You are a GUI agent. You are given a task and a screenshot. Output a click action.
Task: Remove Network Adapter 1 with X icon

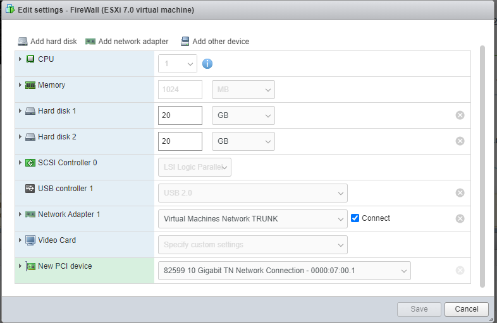pos(460,219)
